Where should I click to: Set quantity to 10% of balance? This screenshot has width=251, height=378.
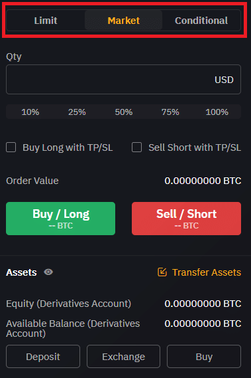(30, 112)
